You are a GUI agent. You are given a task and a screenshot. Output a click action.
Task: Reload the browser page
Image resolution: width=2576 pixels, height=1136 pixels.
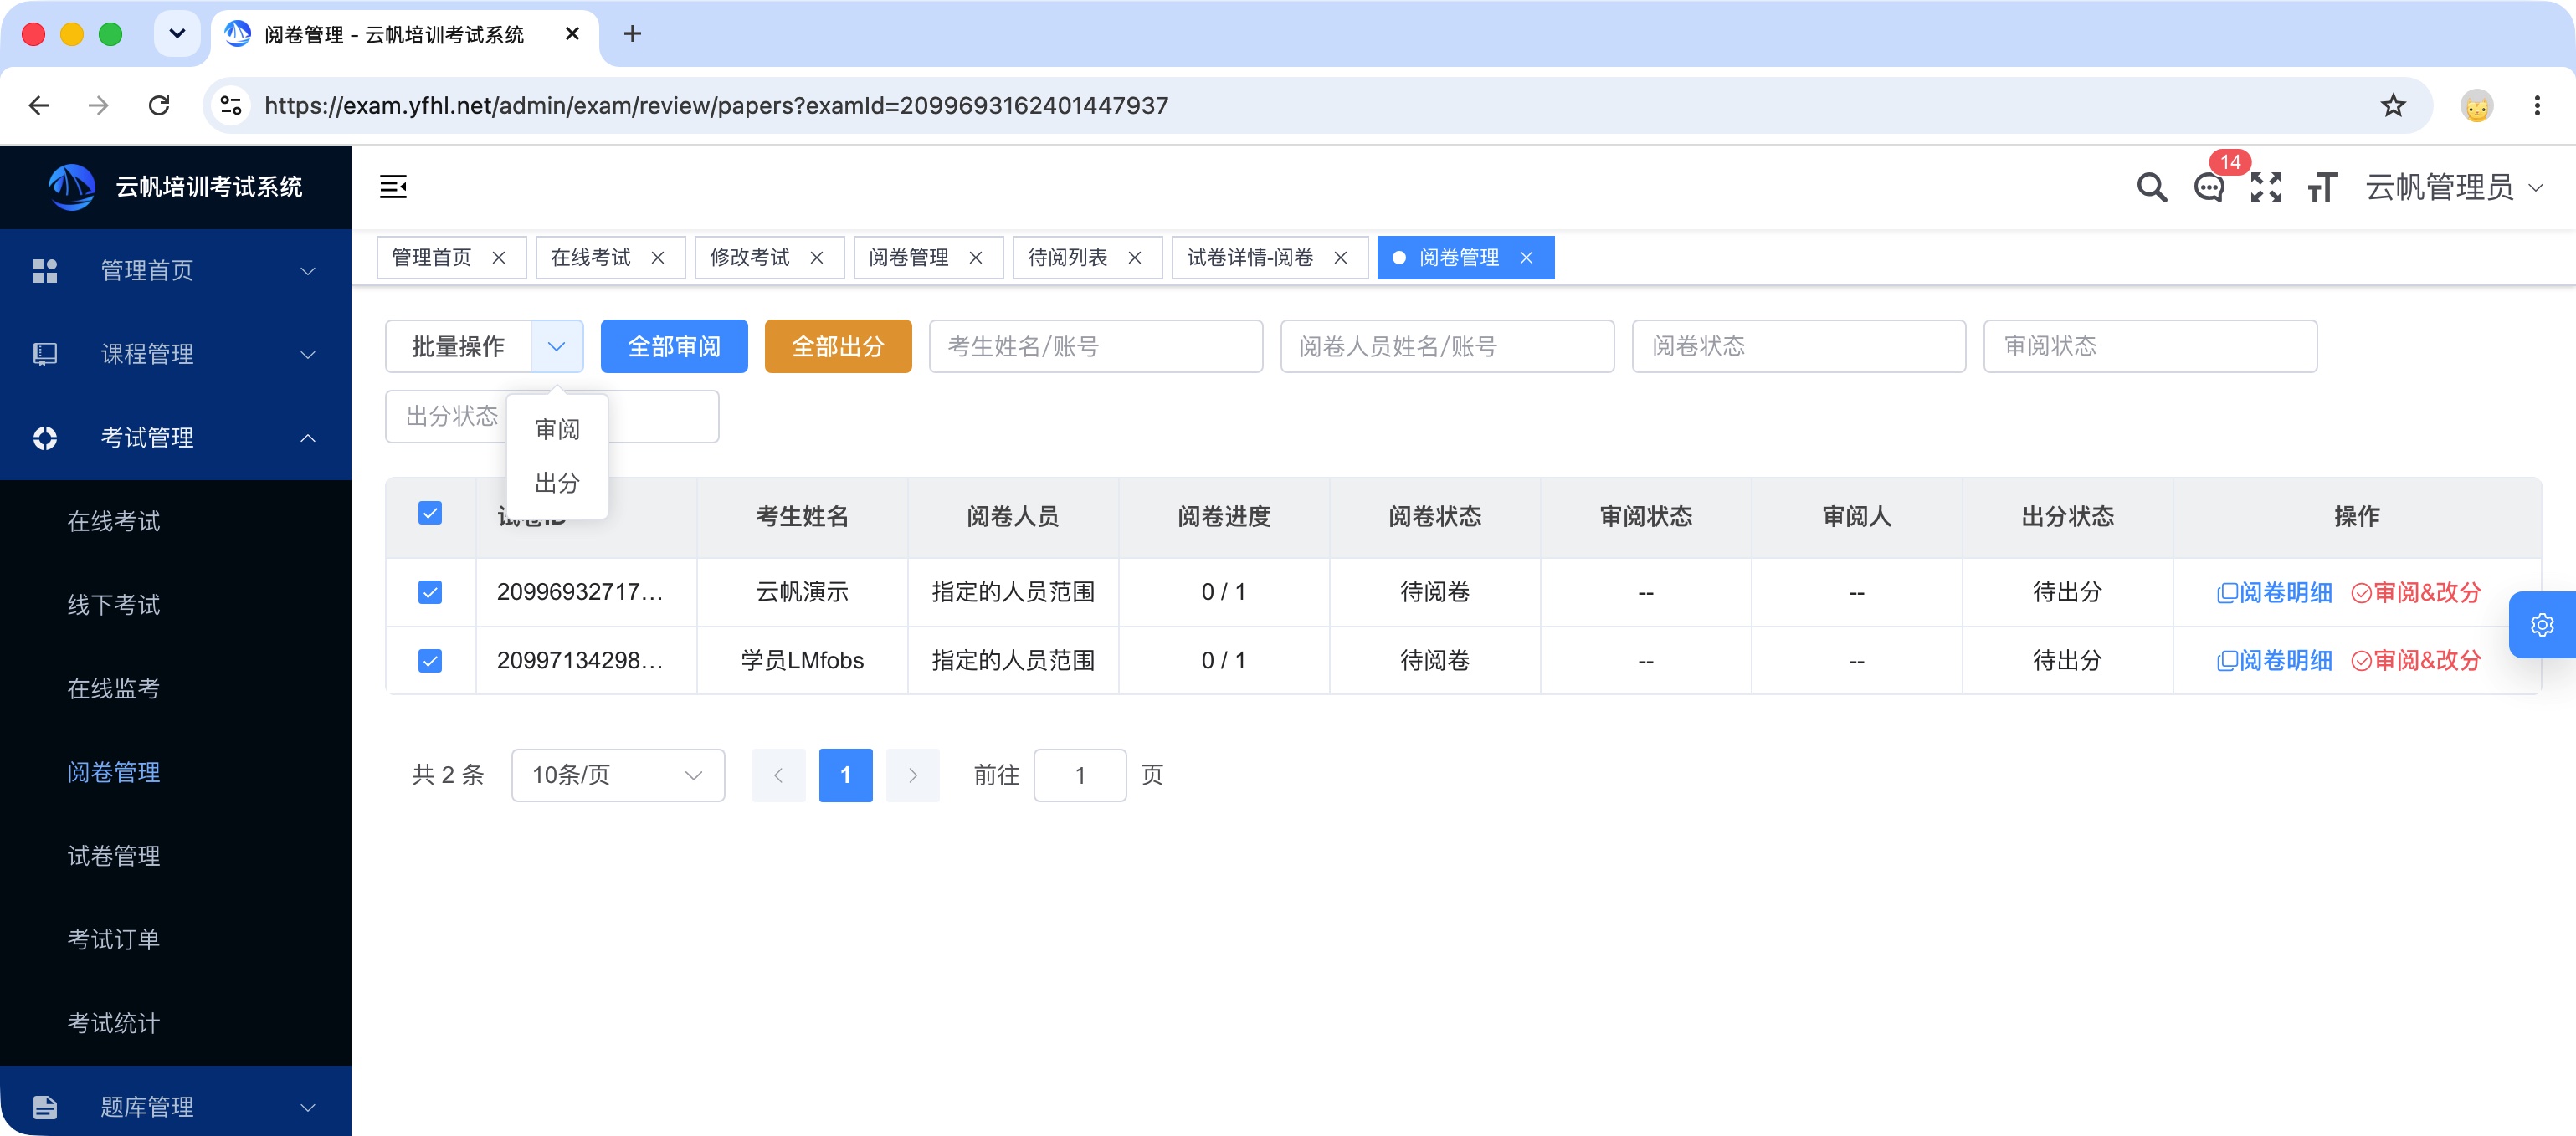tap(159, 105)
